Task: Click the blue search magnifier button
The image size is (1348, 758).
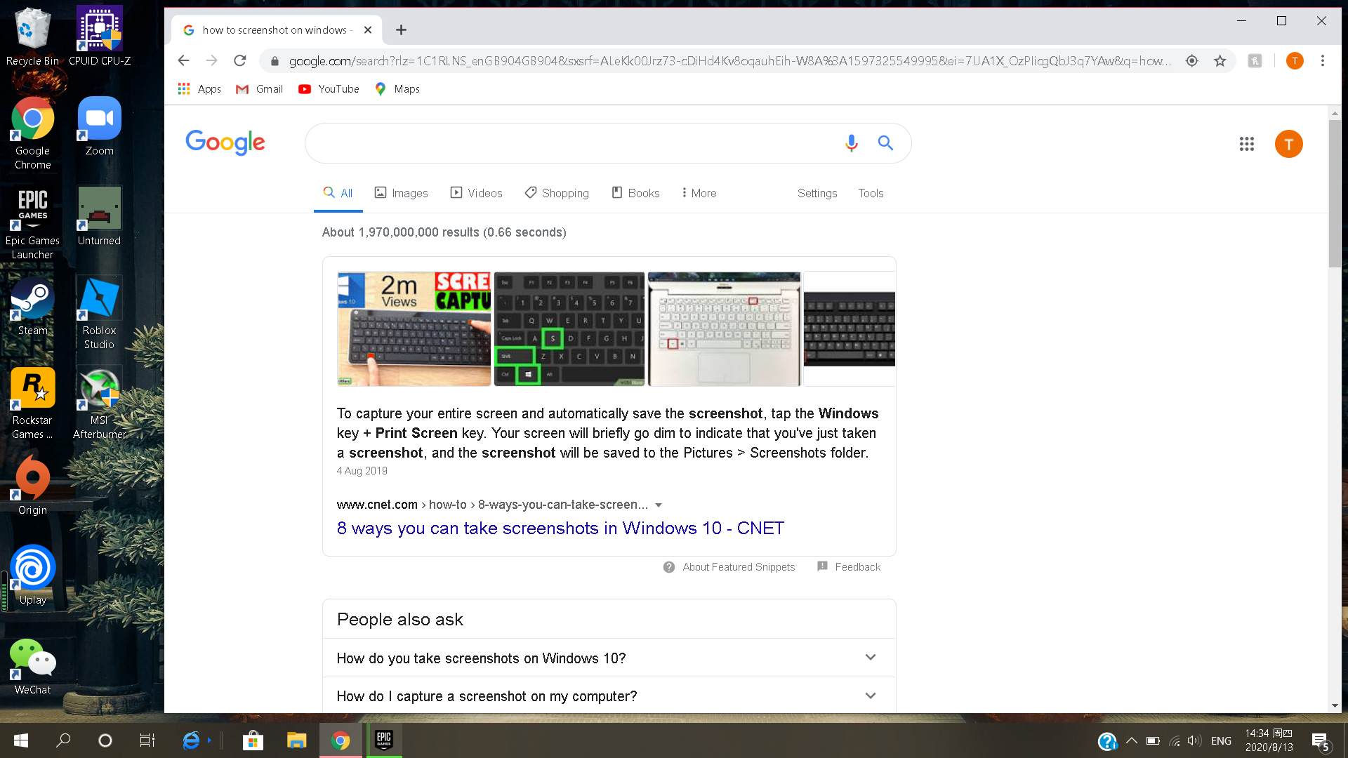Action: [x=885, y=143]
